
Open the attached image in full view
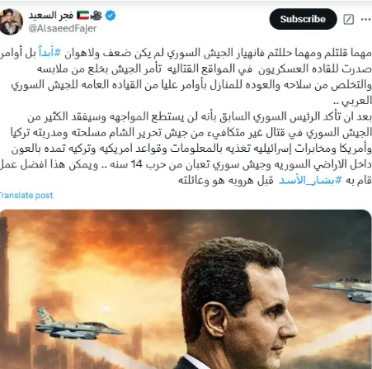click(186, 289)
